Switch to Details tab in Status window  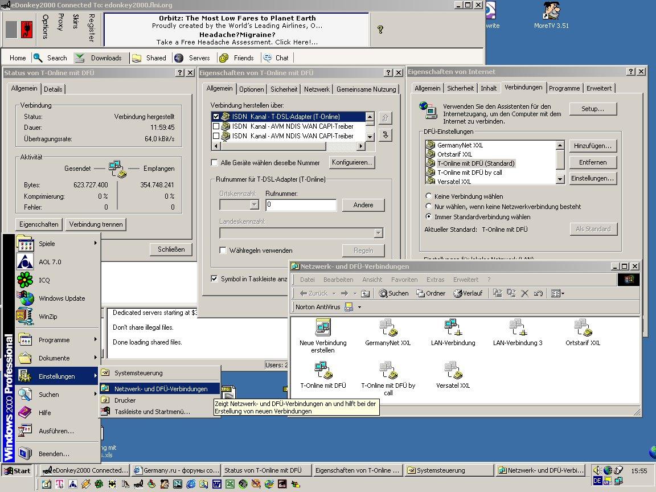click(53, 89)
